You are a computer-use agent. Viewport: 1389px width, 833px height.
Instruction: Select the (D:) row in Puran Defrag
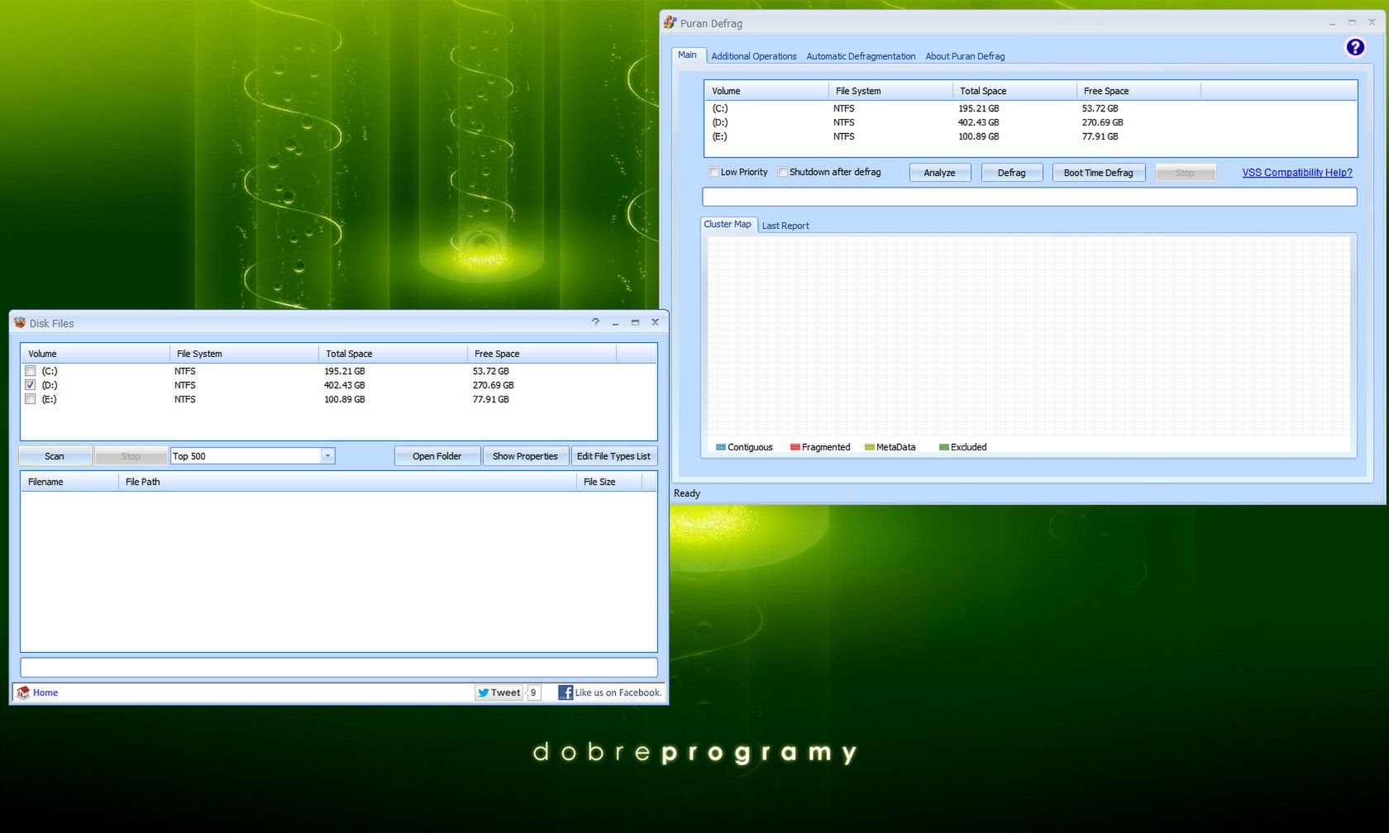(x=1030, y=122)
